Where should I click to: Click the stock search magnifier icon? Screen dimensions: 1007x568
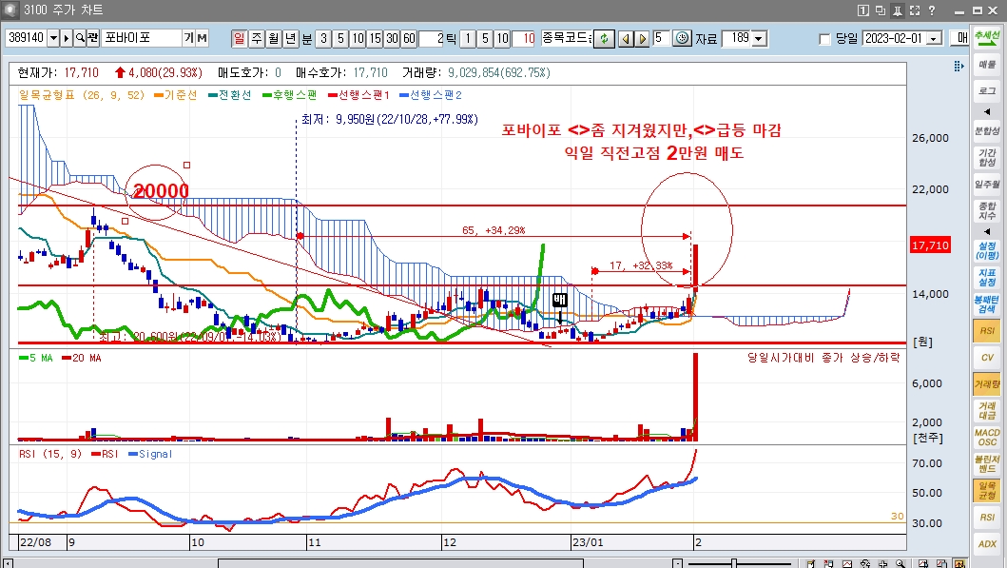tap(80, 38)
